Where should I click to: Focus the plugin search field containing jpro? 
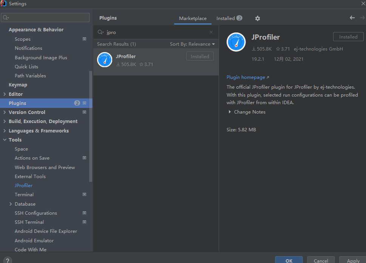(x=156, y=32)
